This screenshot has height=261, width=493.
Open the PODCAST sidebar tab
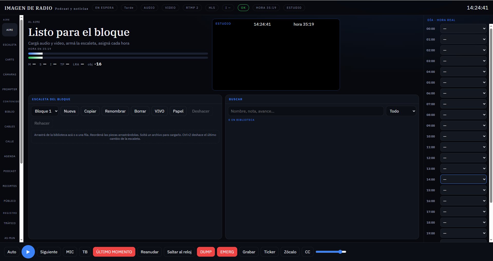click(10, 171)
